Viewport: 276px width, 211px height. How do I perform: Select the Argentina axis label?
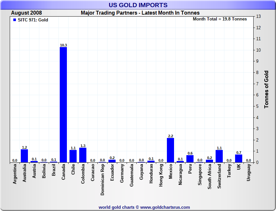tap(15, 174)
